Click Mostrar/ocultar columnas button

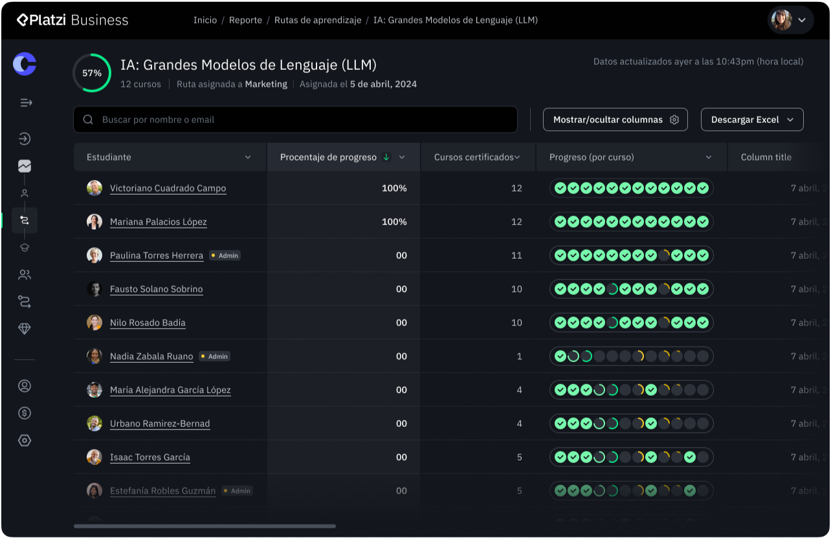click(x=615, y=120)
